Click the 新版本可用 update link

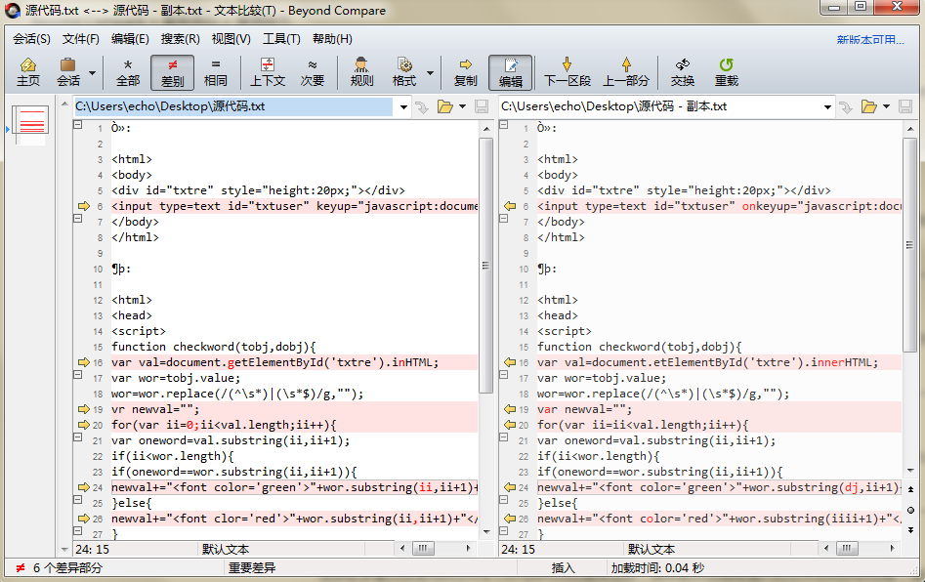click(869, 38)
